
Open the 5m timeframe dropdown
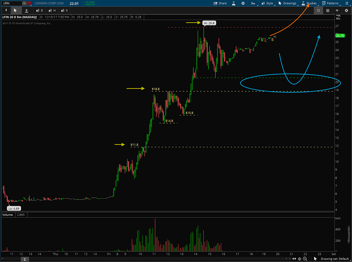[x=253, y=3]
